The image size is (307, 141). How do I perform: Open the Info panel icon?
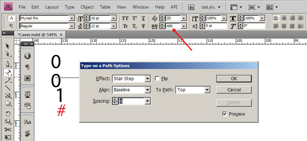[x=27, y=56]
